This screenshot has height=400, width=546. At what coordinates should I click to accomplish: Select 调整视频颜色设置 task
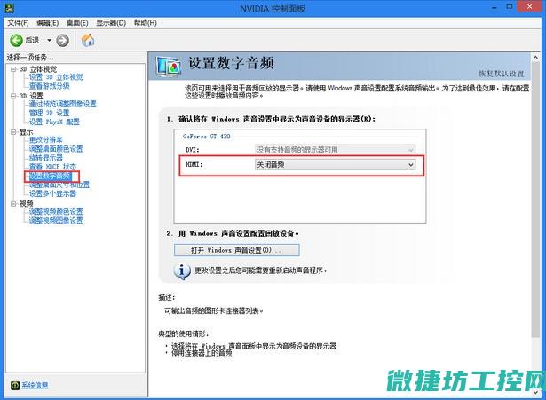56,211
